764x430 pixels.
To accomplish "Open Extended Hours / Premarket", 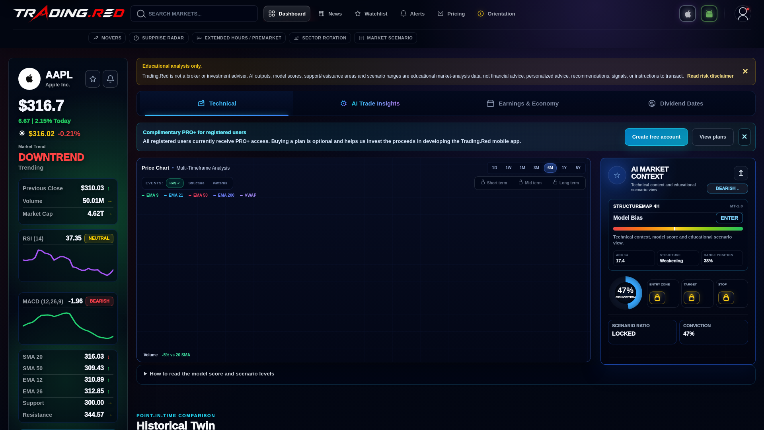I will click(x=239, y=38).
